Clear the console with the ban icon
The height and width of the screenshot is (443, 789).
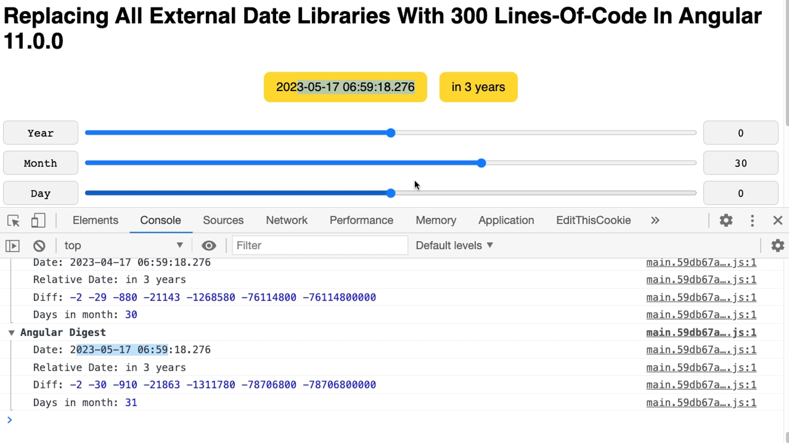point(39,246)
